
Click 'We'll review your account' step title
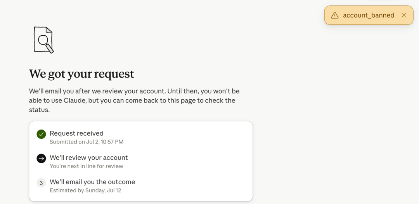tap(89, 157)
